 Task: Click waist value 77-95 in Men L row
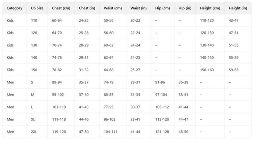coord(108,107)
